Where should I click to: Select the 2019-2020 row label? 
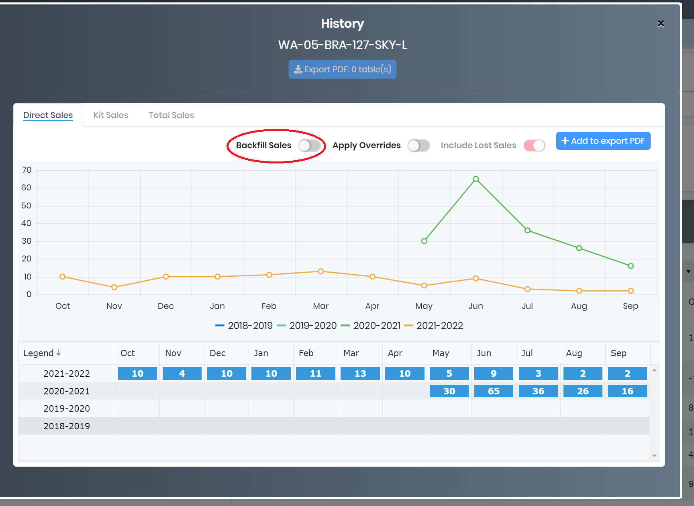click(67, 408)
